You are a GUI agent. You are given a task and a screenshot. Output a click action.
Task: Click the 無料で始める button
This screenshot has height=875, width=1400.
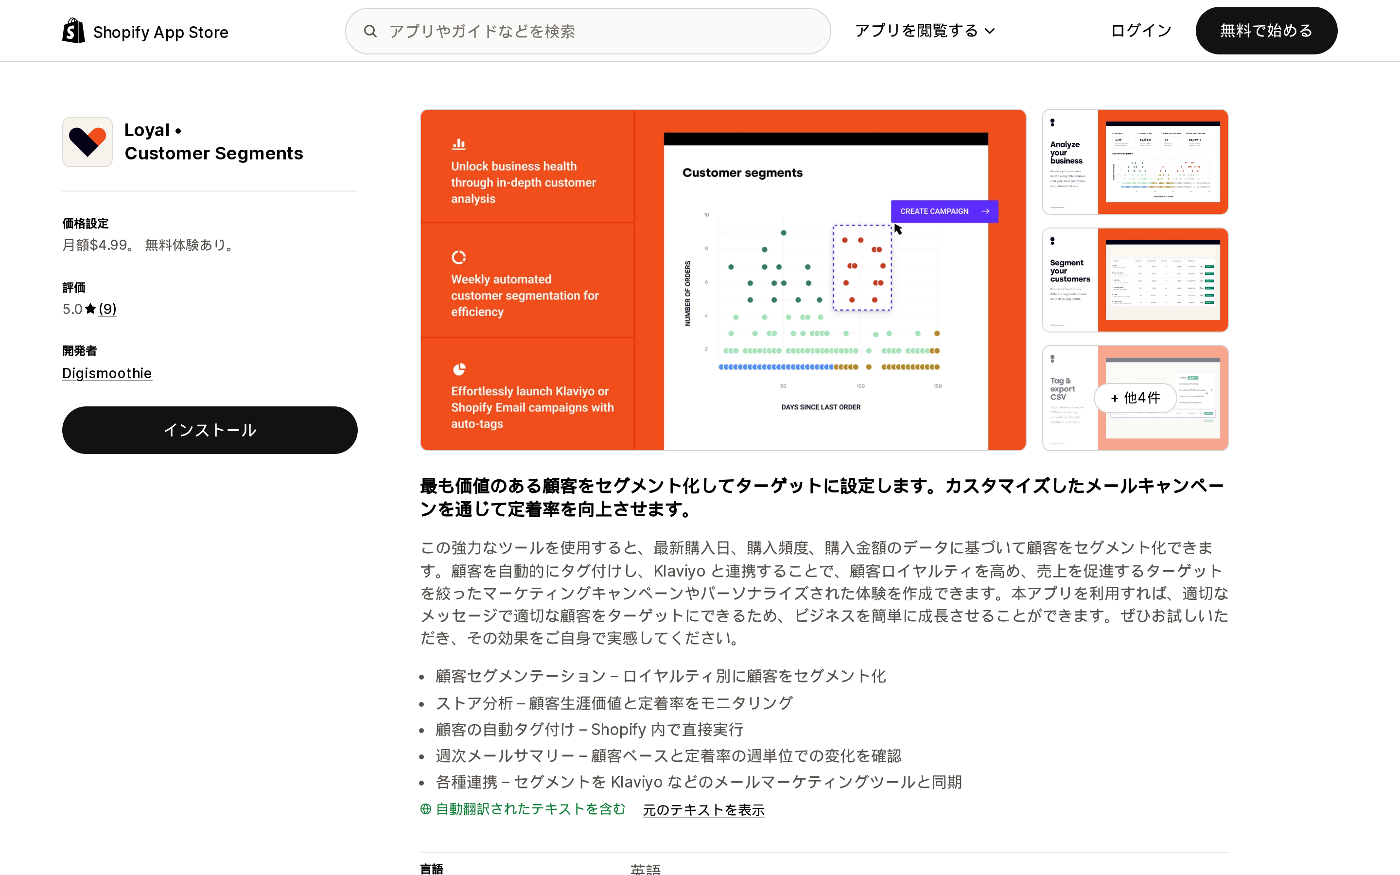coord(1266,31)
